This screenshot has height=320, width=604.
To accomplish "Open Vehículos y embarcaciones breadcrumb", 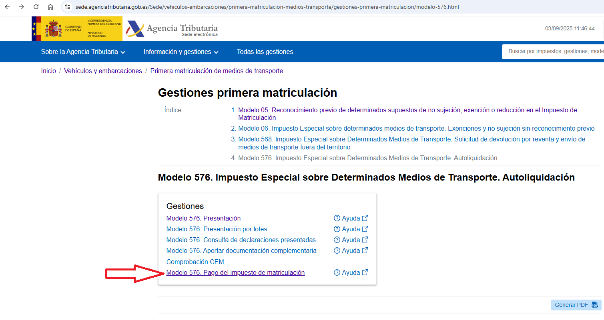I will (x=103, y=71).
